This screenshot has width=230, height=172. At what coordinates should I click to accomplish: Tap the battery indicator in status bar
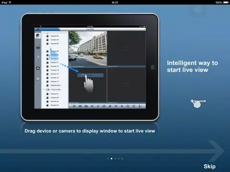click(x=226, y=2)
